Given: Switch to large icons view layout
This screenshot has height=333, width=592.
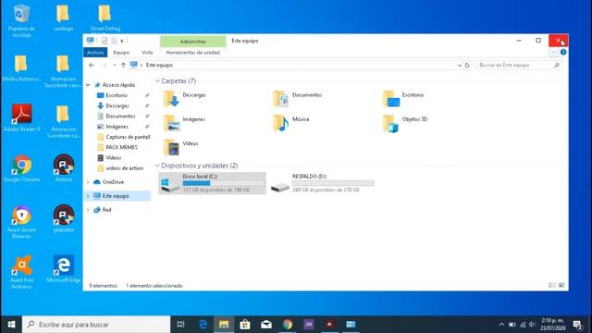Looking at the screenshot, I should pos(561,286).
